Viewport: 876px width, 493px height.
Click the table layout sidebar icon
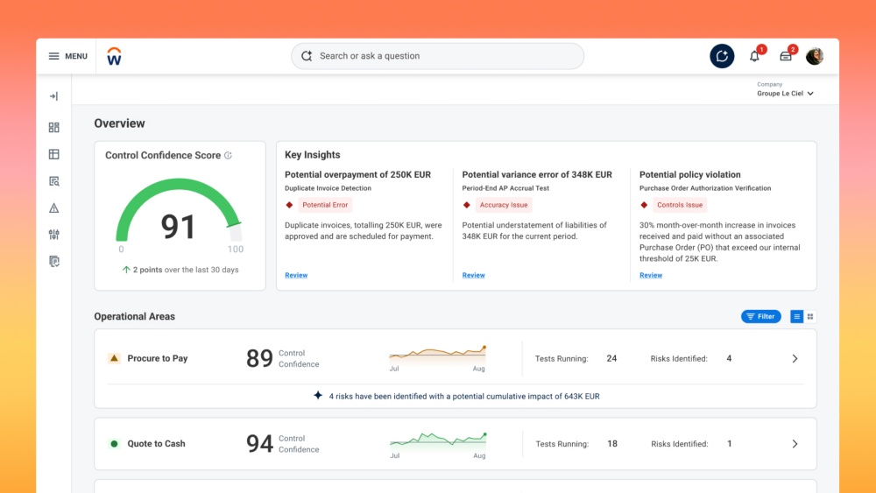53,154
